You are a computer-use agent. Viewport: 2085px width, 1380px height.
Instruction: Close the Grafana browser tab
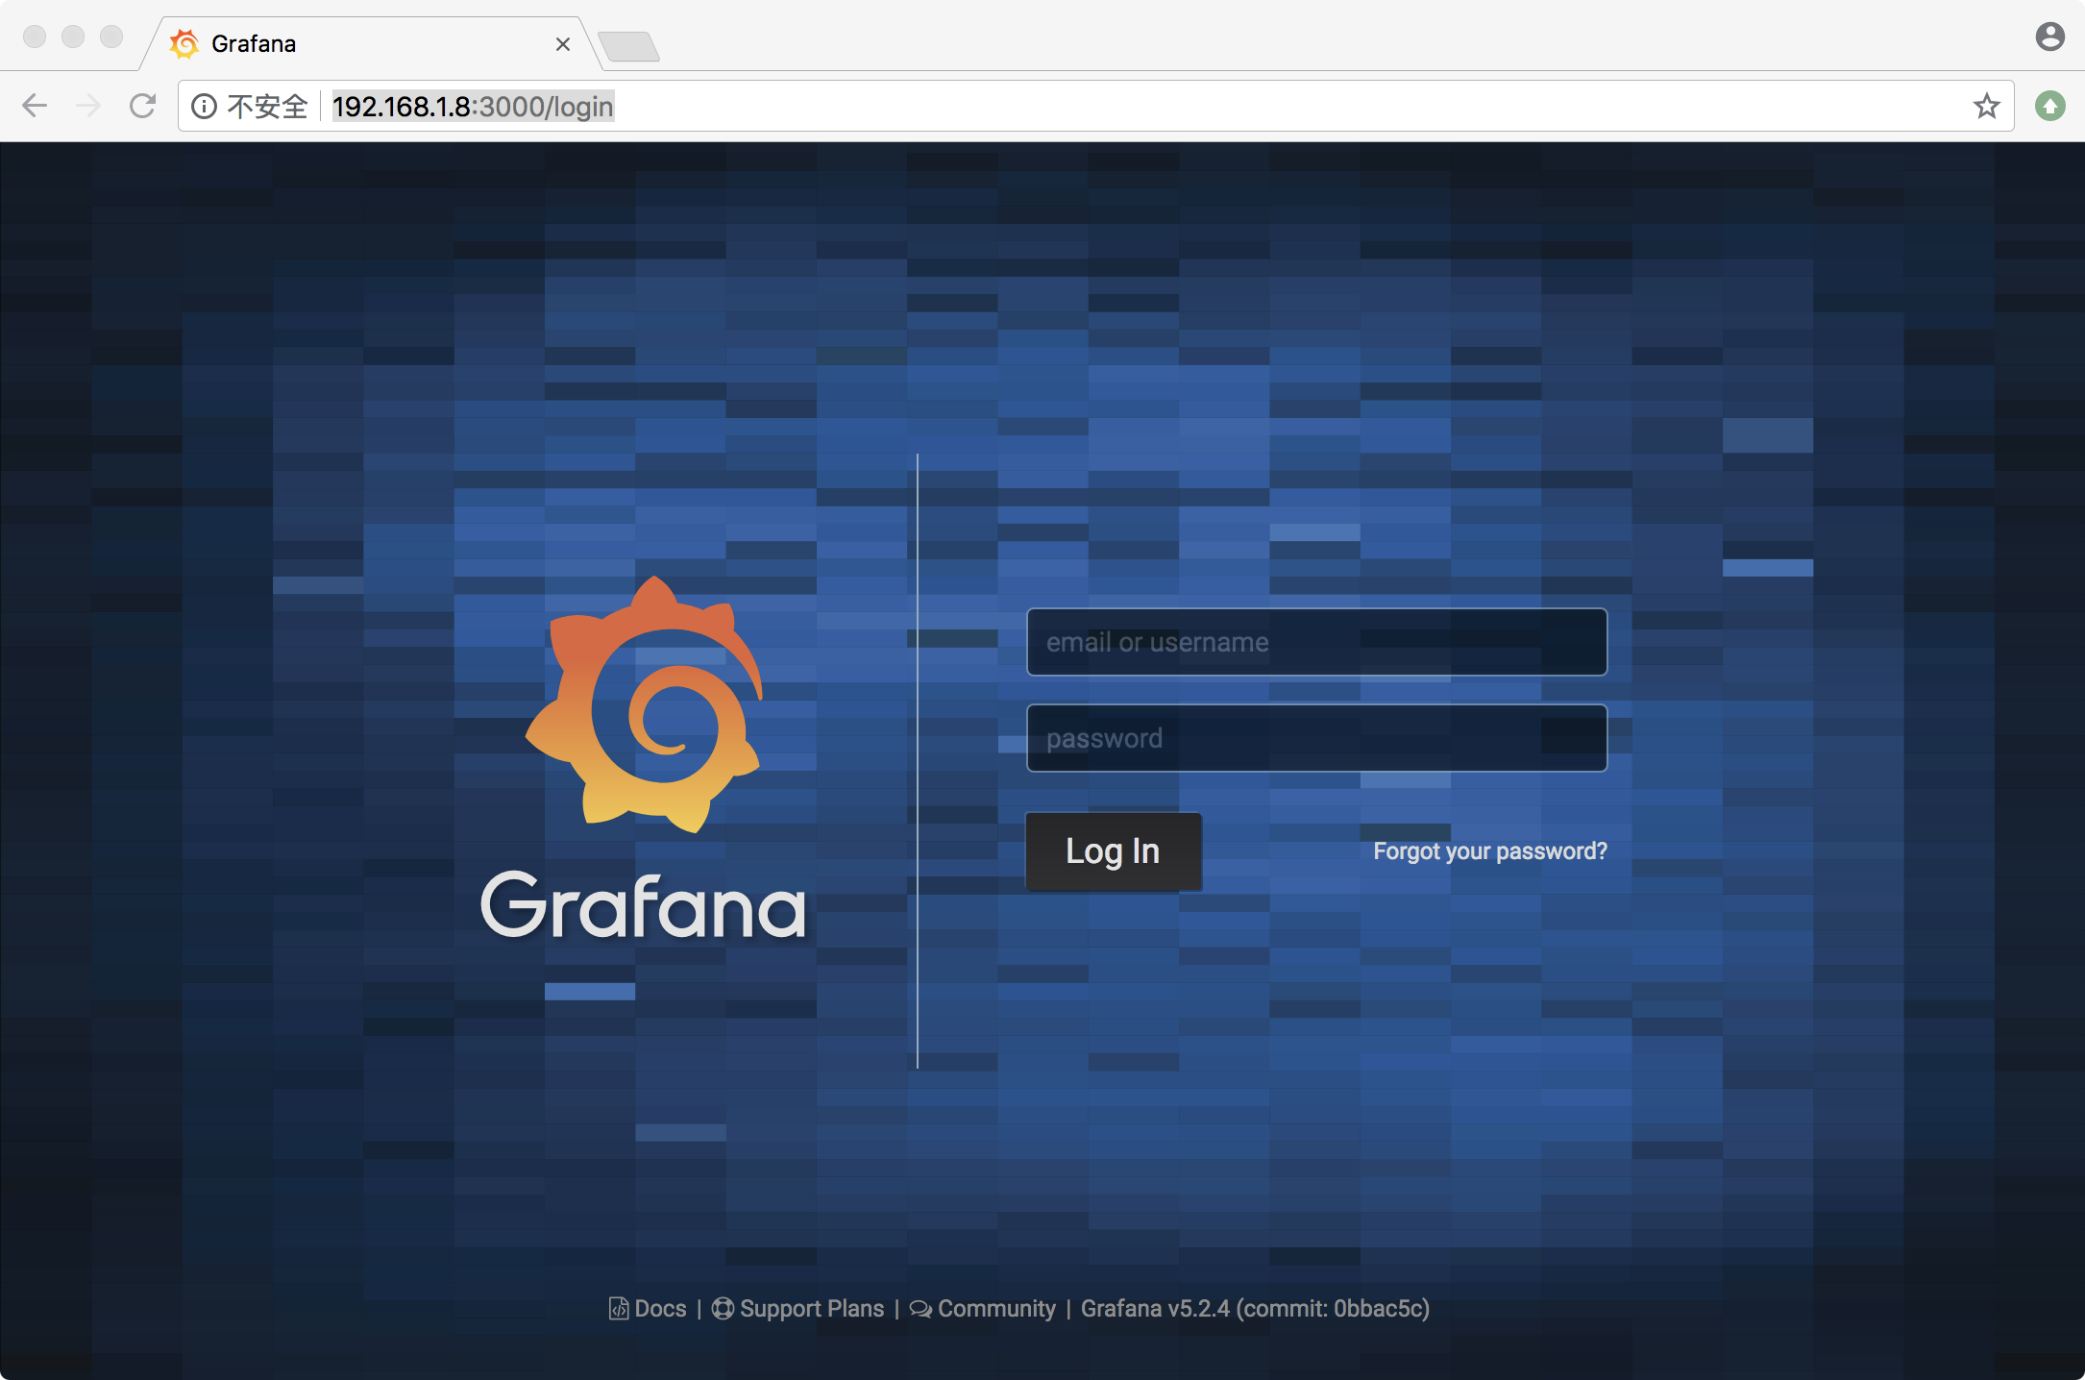[563, 44]
